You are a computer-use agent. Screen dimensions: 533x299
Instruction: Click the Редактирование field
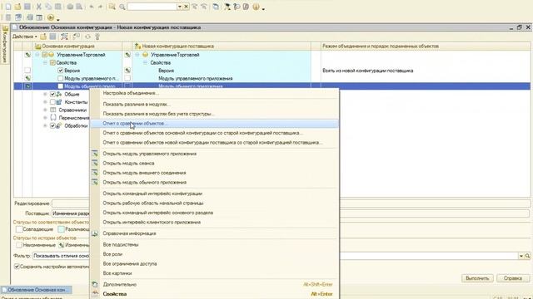[x=291, y=203]
